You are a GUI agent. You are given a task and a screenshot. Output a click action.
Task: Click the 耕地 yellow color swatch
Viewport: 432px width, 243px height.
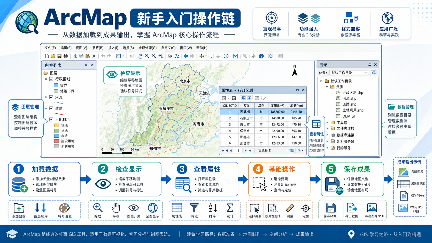[x=57, y=126]
